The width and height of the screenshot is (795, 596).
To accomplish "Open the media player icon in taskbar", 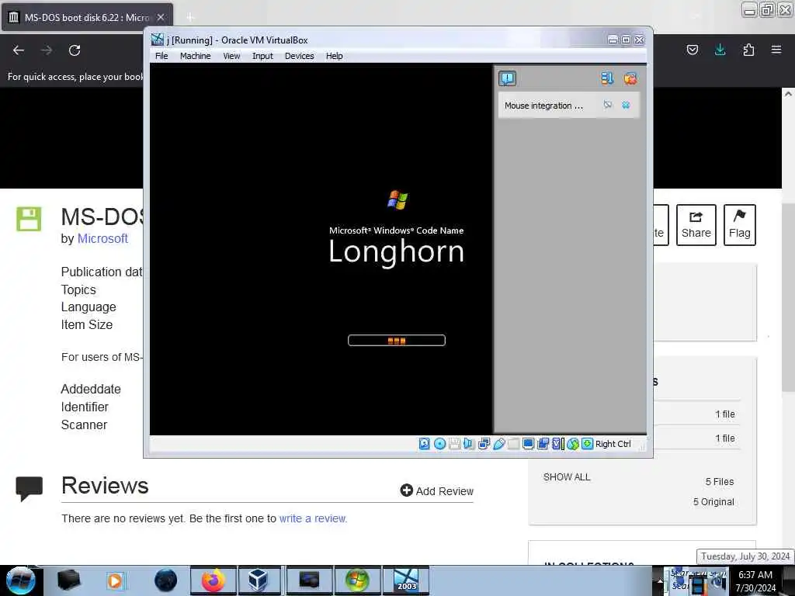I will pos(115,580).
